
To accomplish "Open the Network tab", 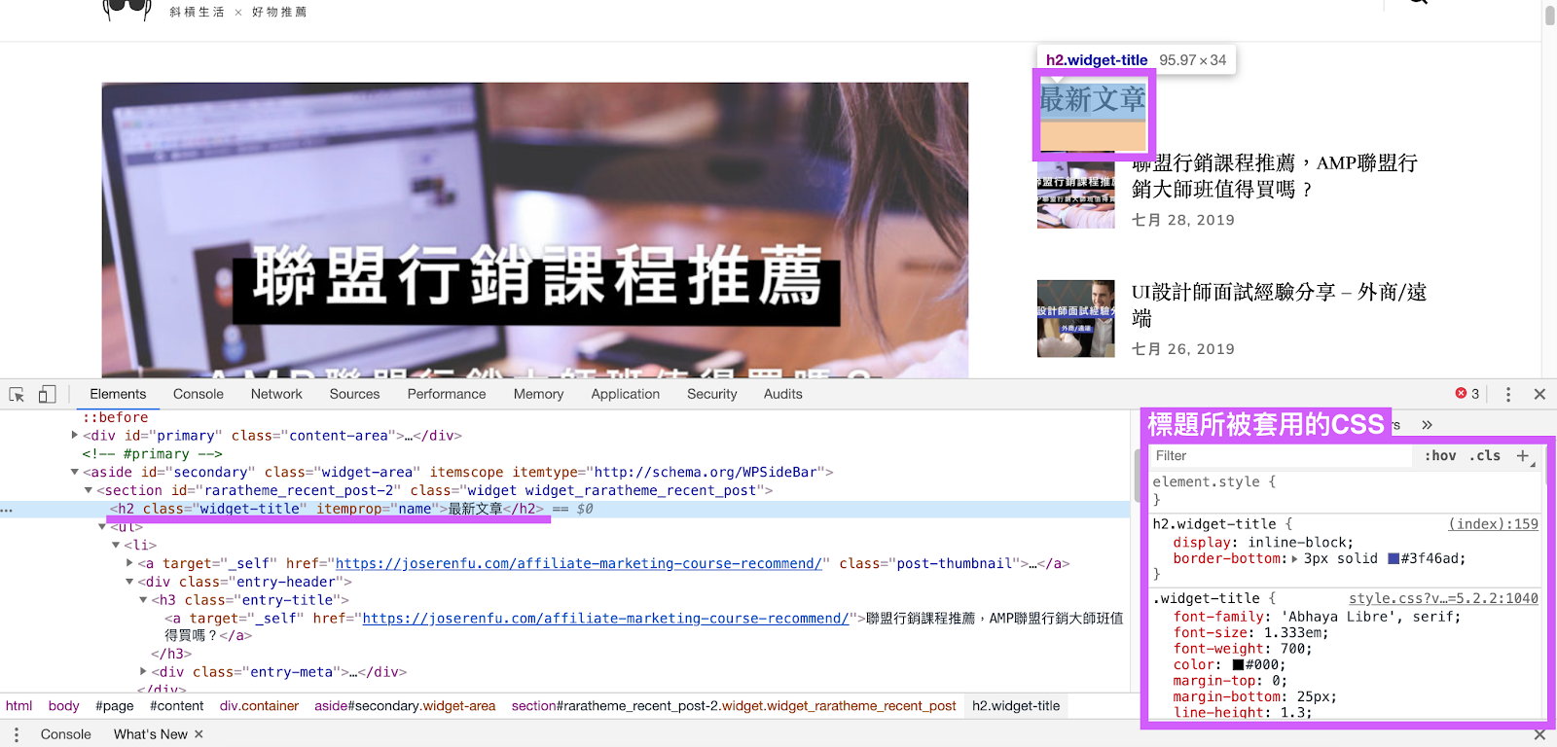I will [276, 394].
